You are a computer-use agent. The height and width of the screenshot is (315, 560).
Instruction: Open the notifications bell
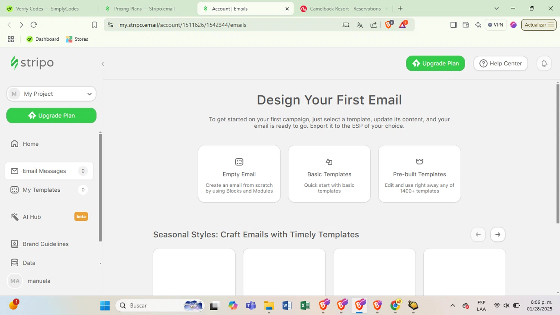point(544,64)
